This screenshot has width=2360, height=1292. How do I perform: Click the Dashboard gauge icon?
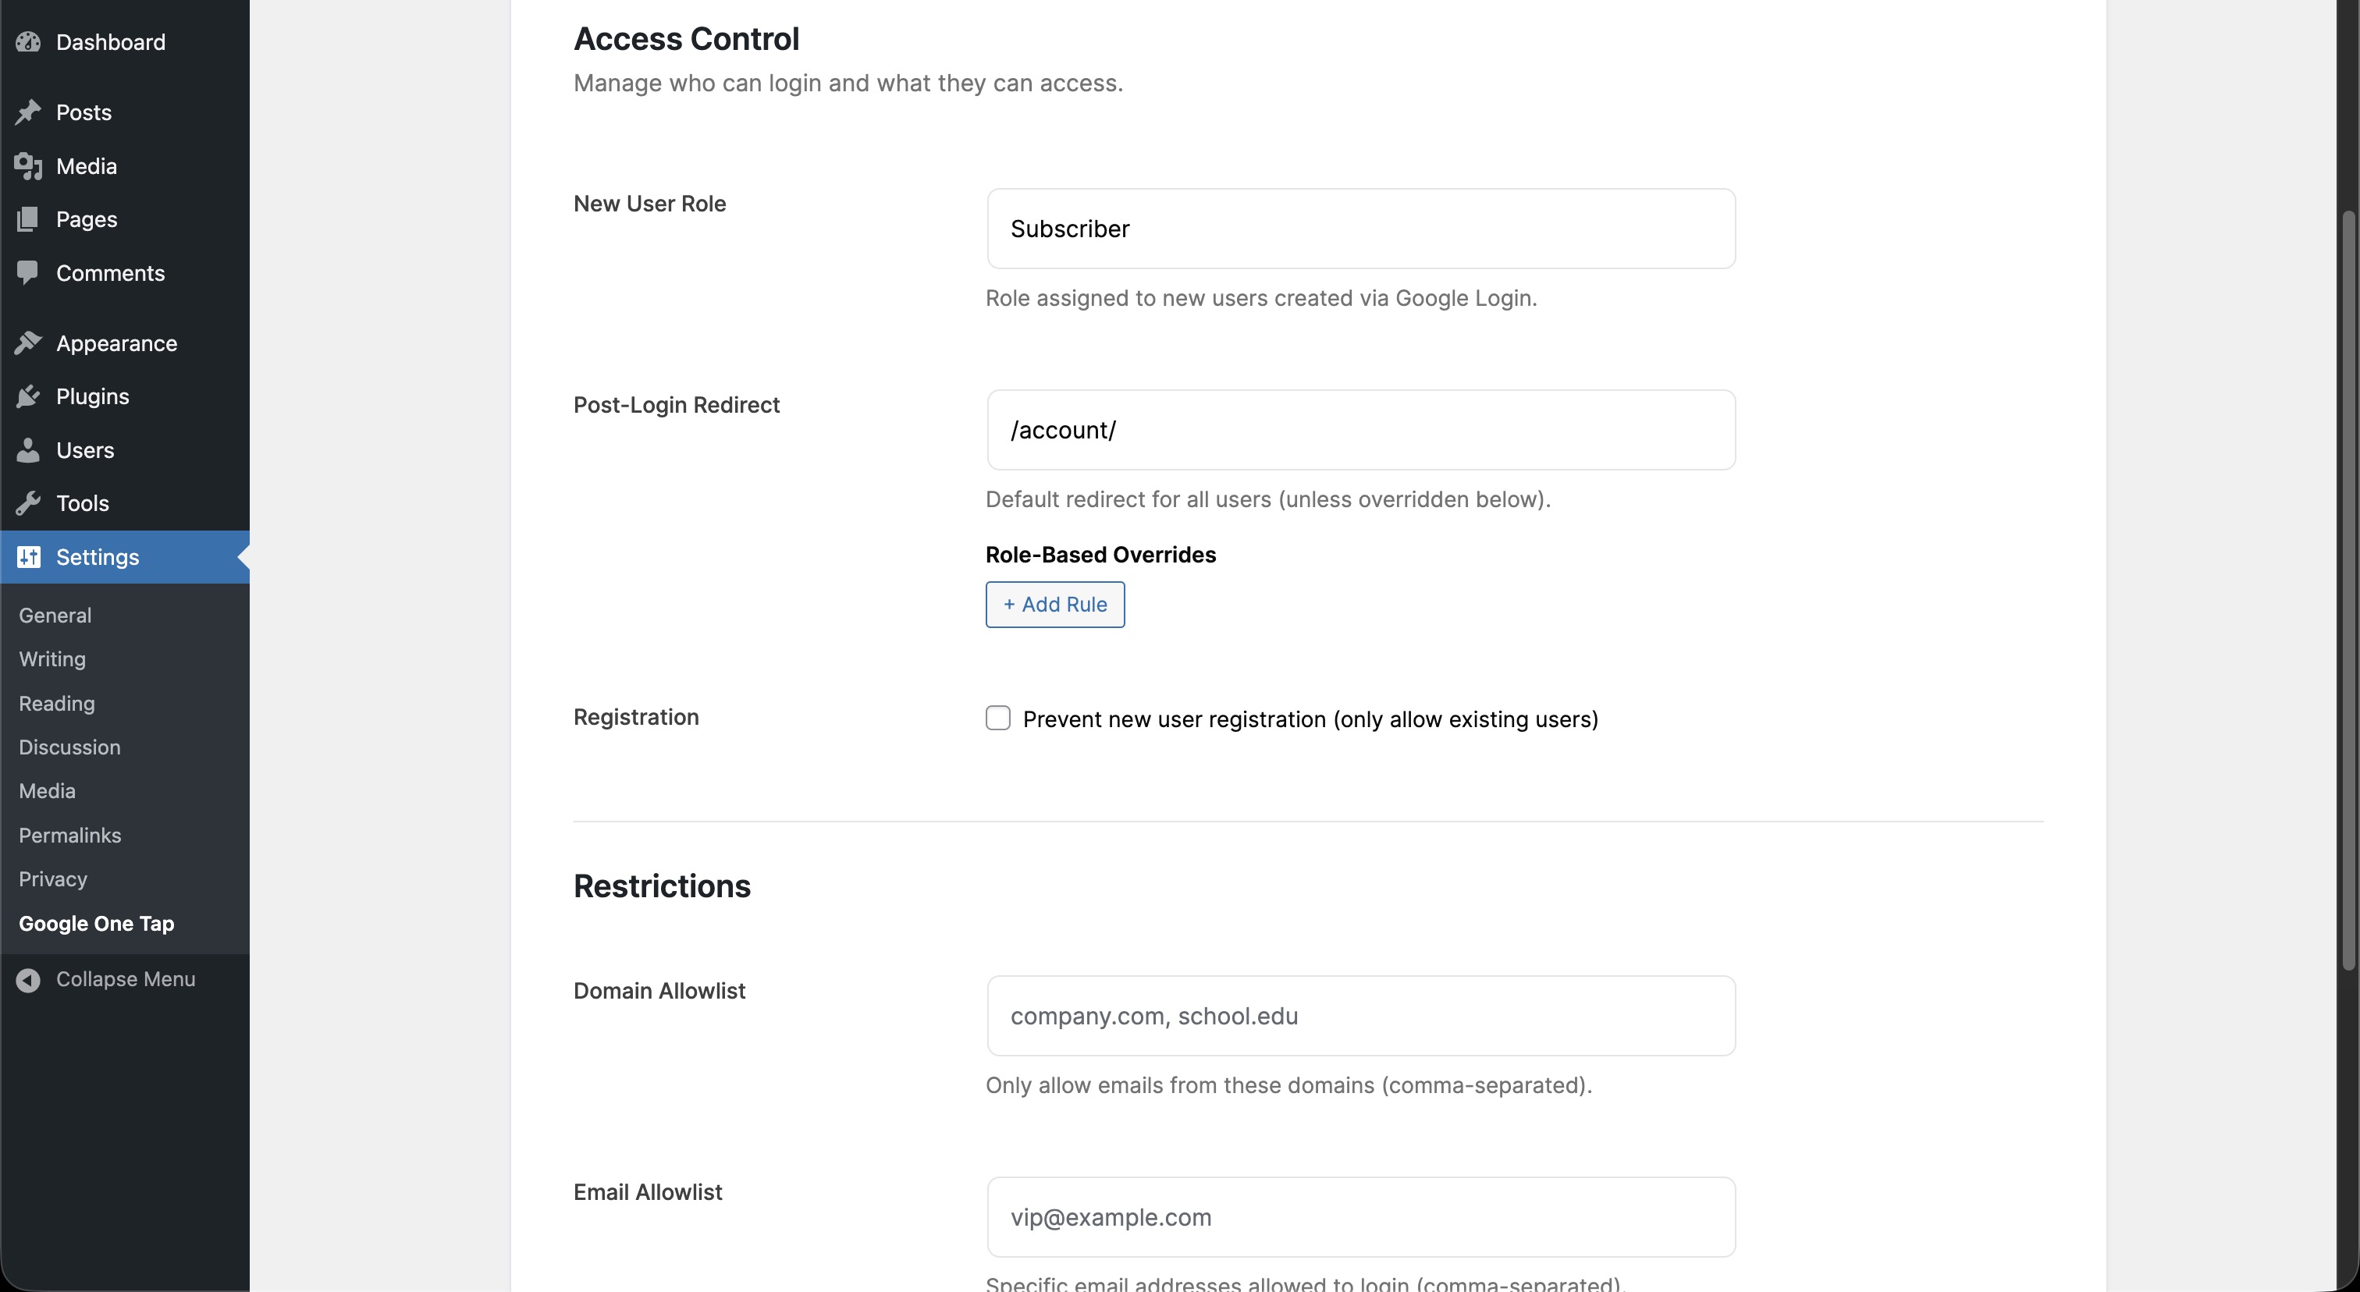tap(28, 42)
